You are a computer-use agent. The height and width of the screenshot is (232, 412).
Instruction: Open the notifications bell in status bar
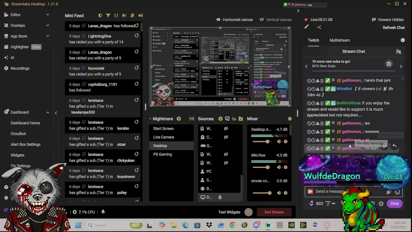point(103,212)
